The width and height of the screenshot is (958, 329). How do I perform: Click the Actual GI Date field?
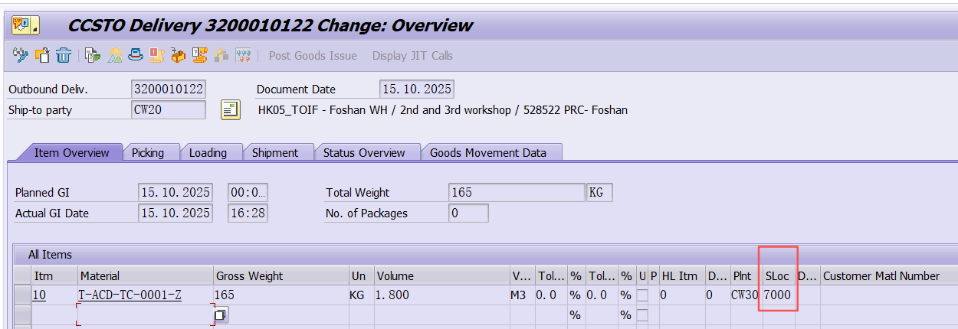pos(175,213)
